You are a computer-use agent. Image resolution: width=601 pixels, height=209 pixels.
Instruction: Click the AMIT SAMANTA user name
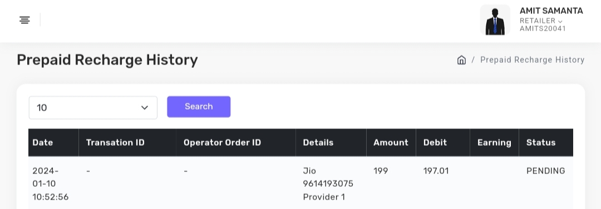coord(551,11)
